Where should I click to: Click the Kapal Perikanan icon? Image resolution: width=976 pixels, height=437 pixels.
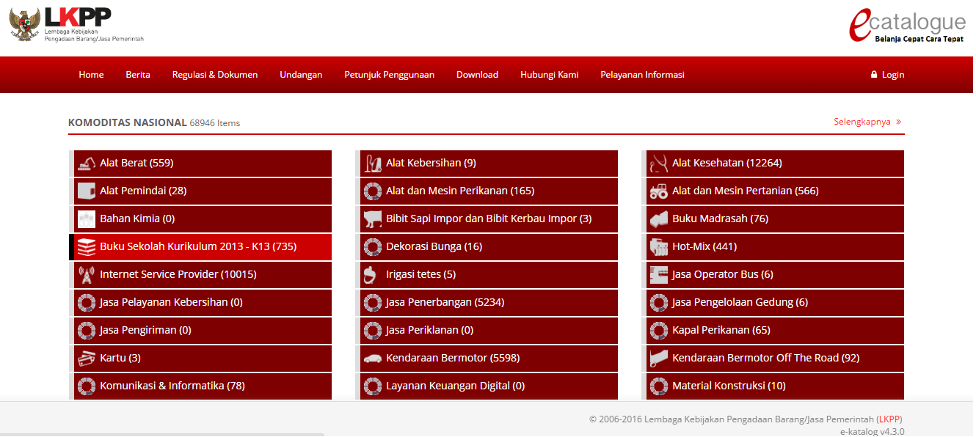[659, 331]
